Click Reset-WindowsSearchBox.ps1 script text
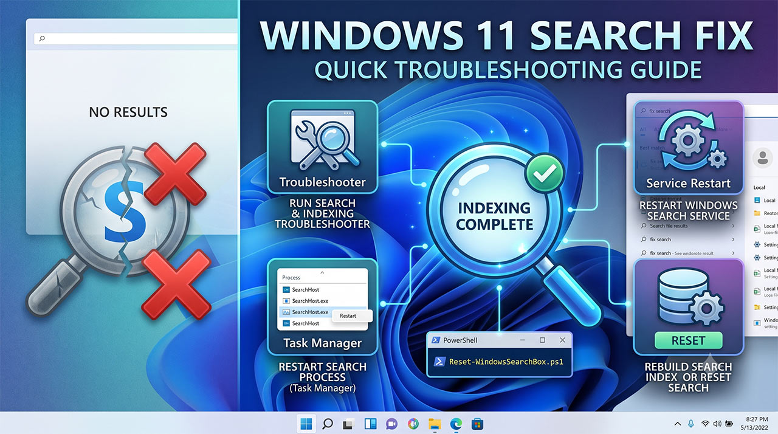The image size is (778, 434). tap(506, 362)
